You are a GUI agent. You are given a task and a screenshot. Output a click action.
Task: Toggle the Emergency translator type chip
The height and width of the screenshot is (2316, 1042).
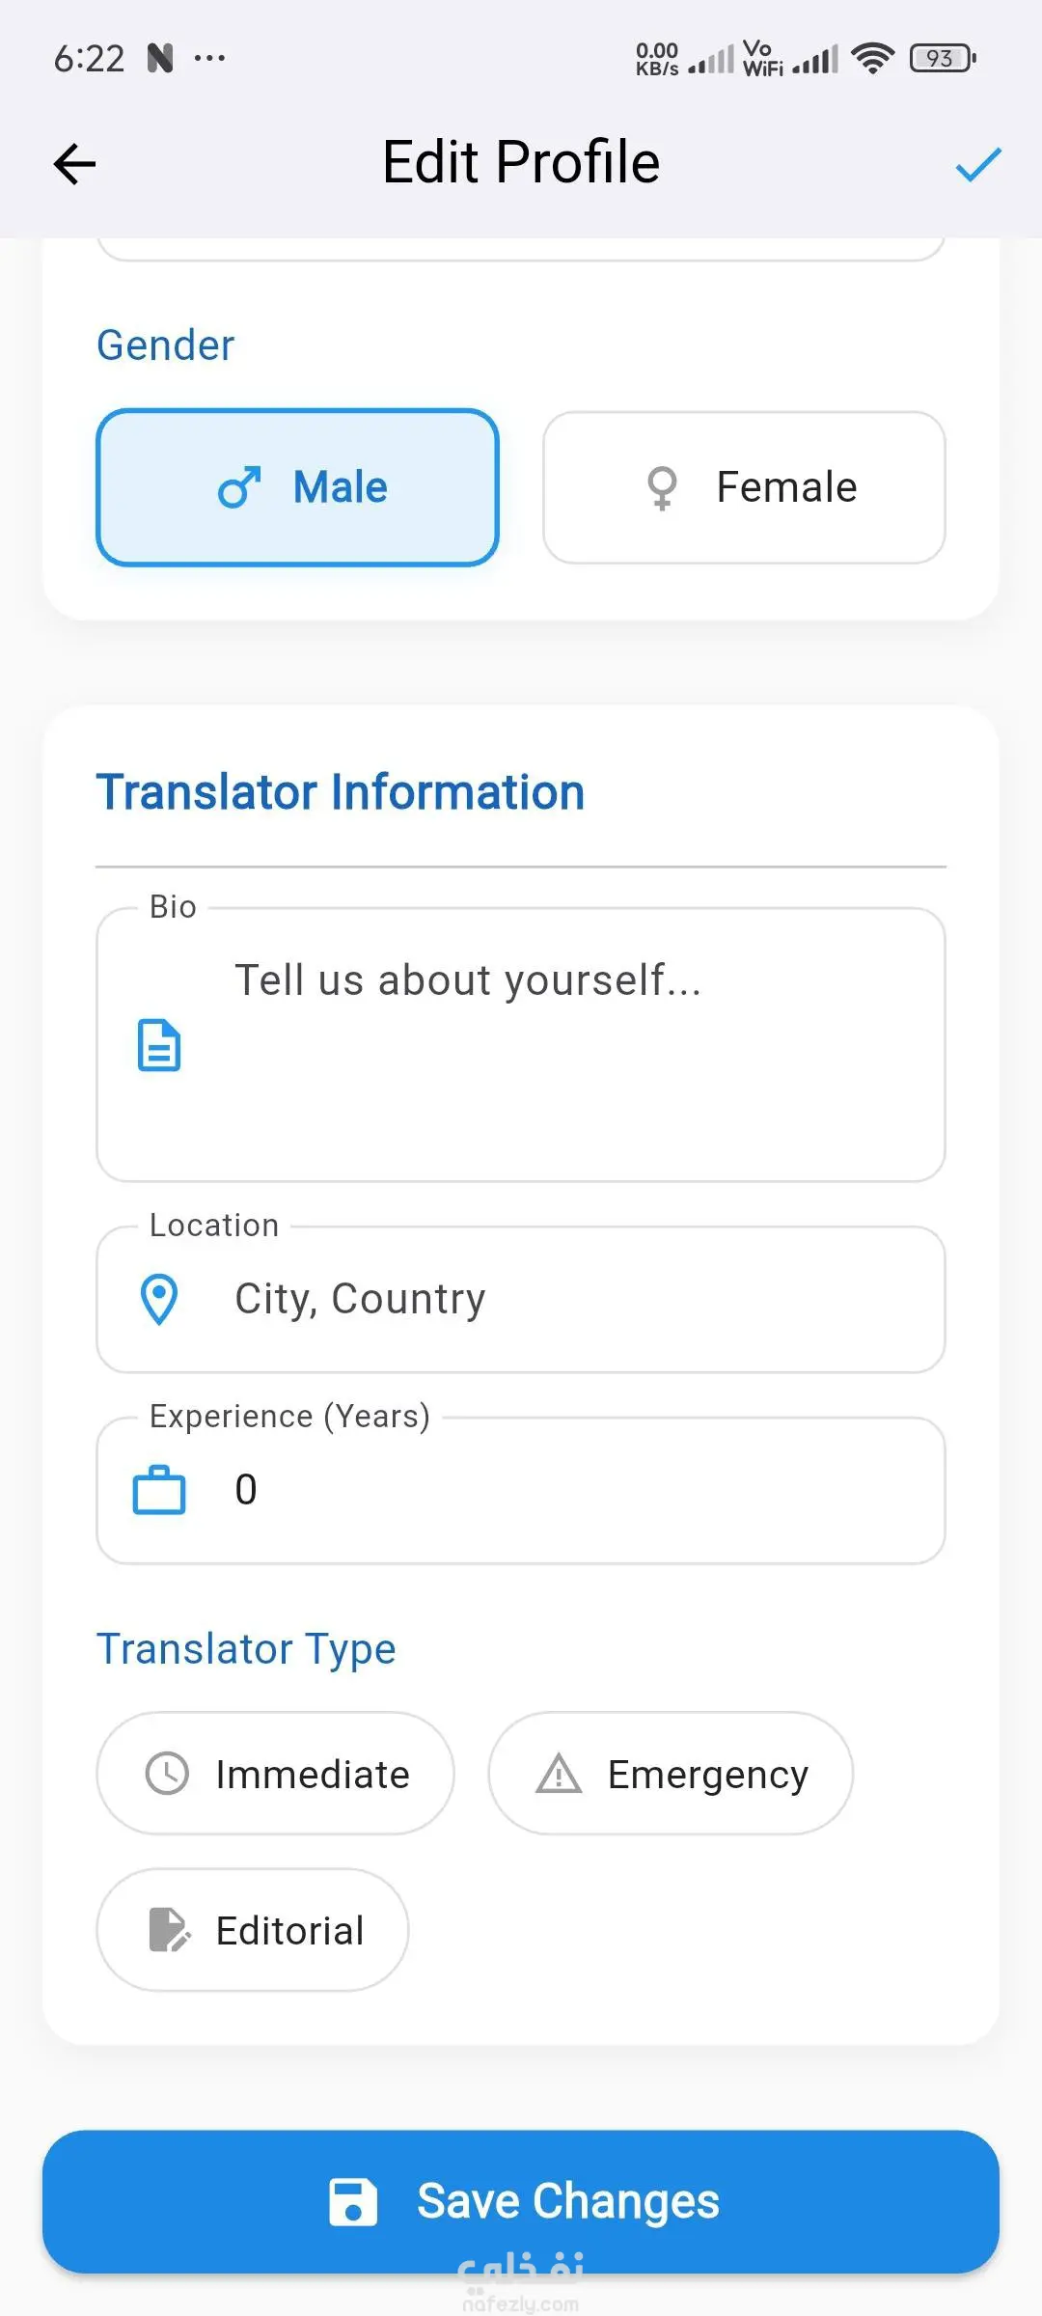[x=671, y=1774]
